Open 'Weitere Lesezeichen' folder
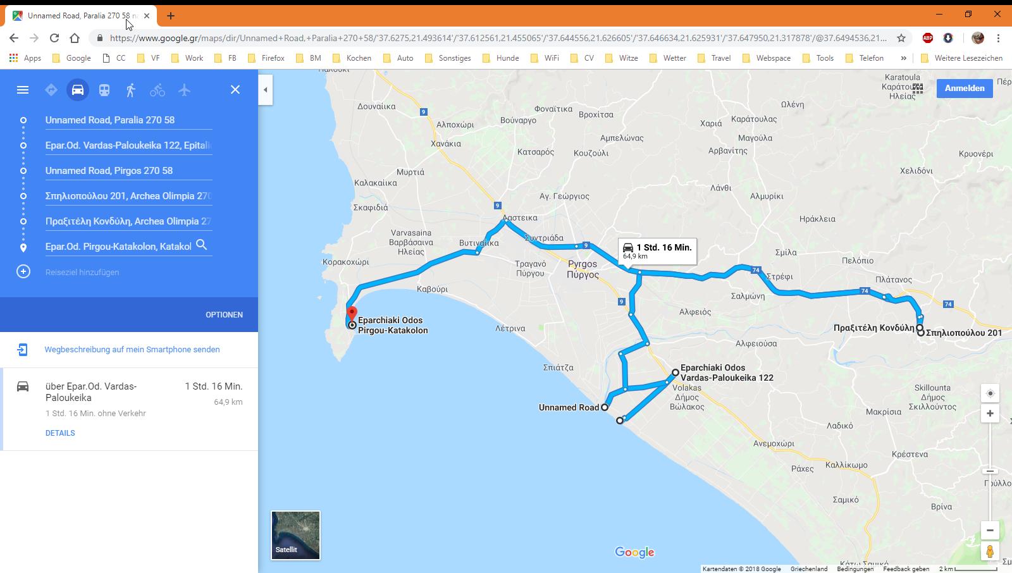The image size is (1012, 573). tap(962, 58)
